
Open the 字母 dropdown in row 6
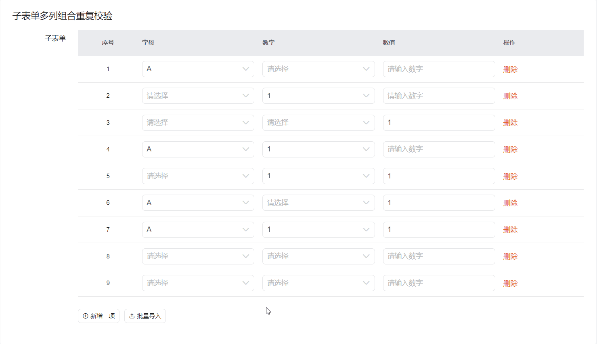point(198,203)
